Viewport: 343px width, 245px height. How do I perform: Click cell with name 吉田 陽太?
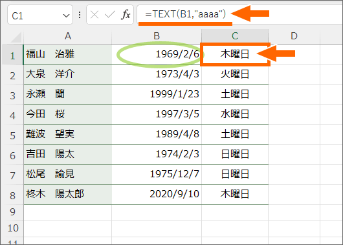click(68, 155)
